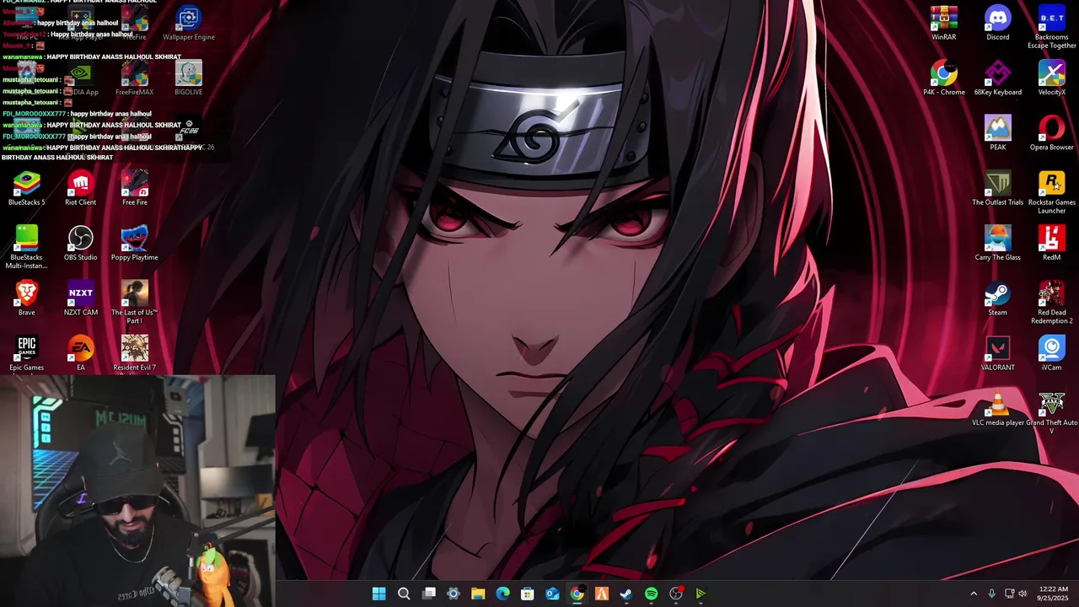Click the Resident Evil 7 desktop icon

click(134, 353)
